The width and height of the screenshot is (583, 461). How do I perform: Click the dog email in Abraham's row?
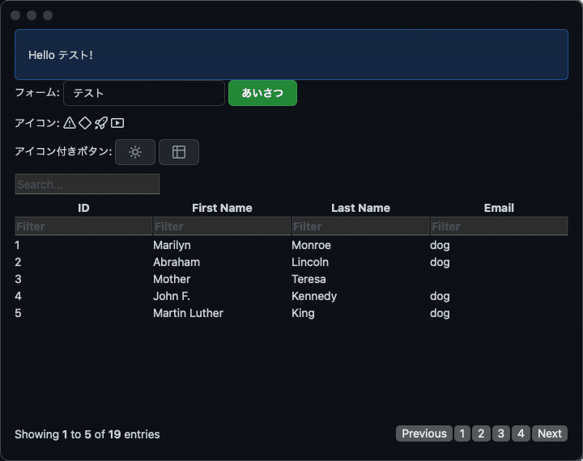(440, 262)
